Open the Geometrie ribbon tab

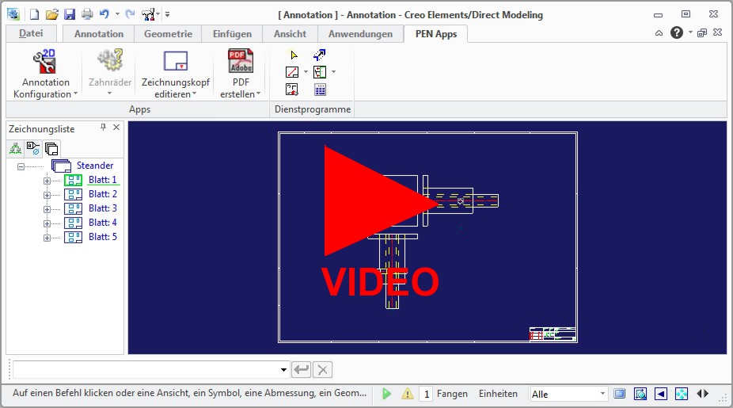tap(167, 34)
